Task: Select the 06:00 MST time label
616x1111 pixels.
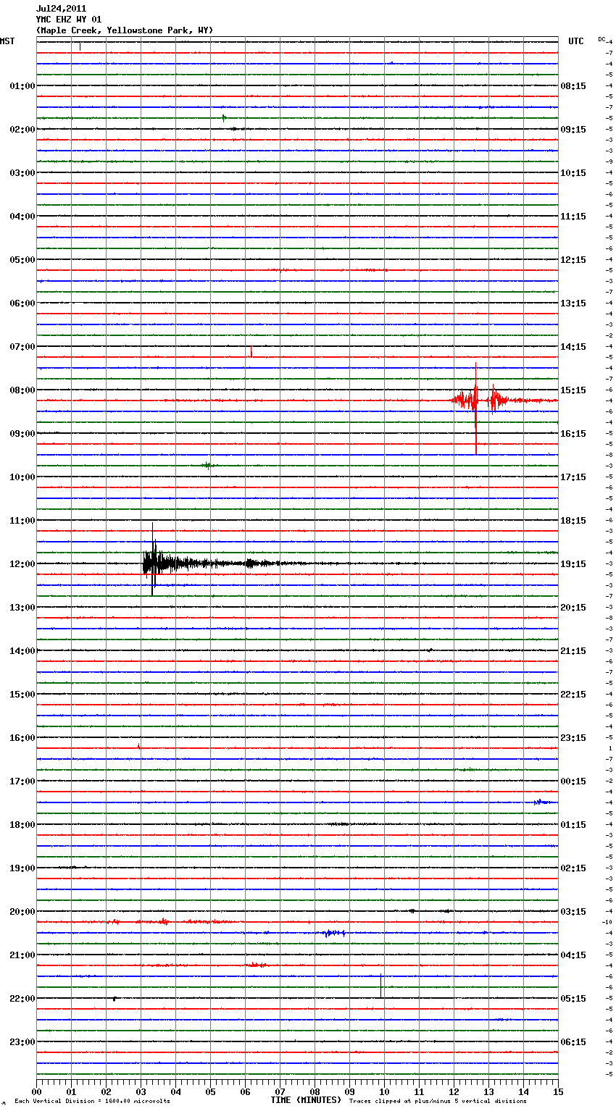Action: [x=22, y=303]
